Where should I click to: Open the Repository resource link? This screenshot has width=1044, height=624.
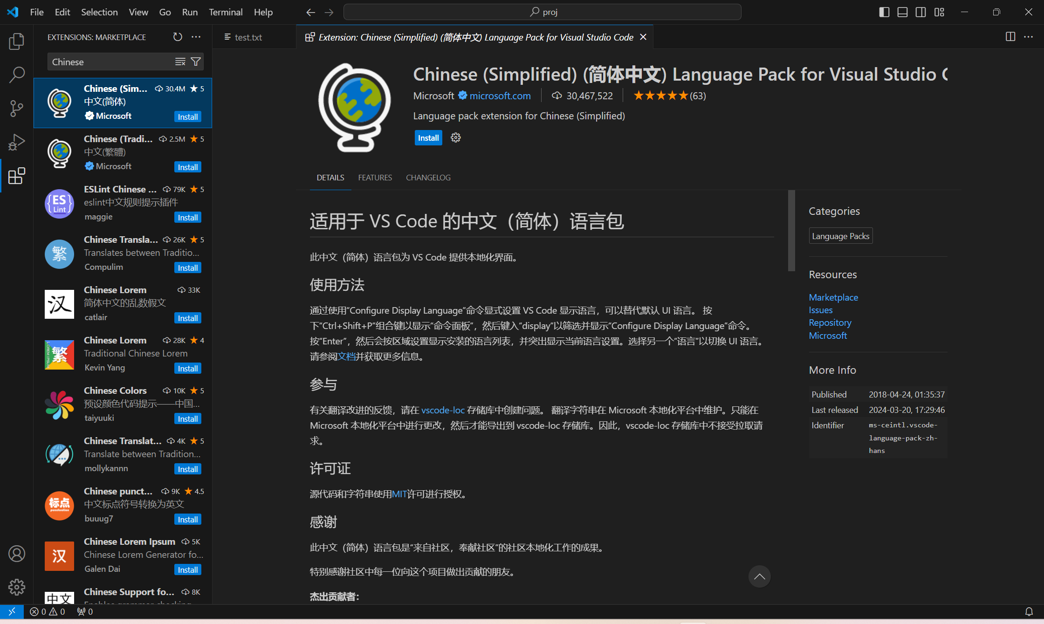pyautogui.click(x=830, y=322)
